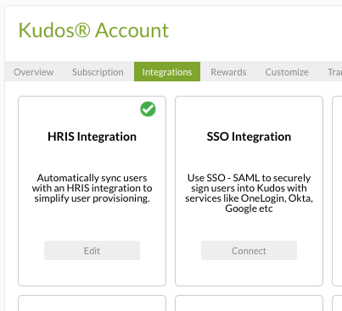
Task: Click the SSO - SAML description text
Action: [x=249, y=193]
